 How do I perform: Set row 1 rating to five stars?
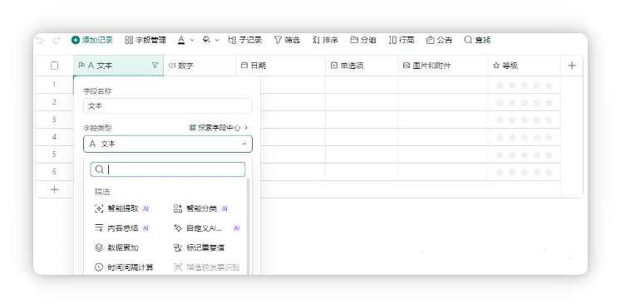pos(549,85)
